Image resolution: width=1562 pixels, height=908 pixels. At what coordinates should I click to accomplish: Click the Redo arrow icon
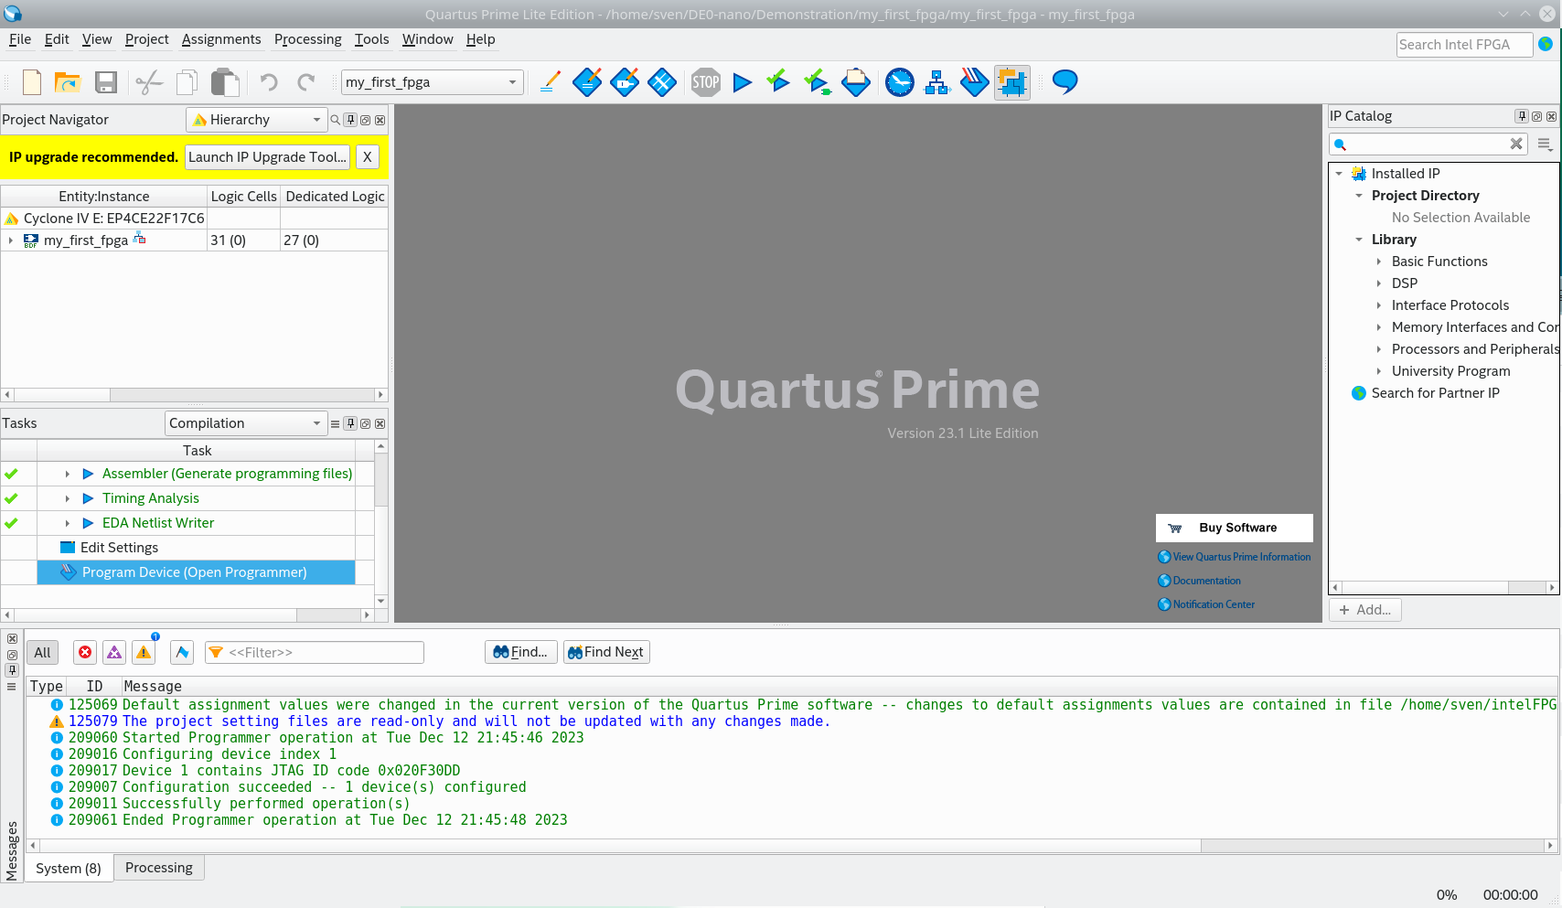306,82
